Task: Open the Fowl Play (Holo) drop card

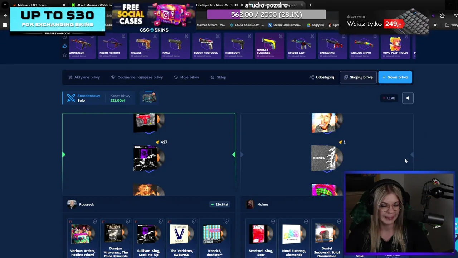Action: click(x=395, y=46)
